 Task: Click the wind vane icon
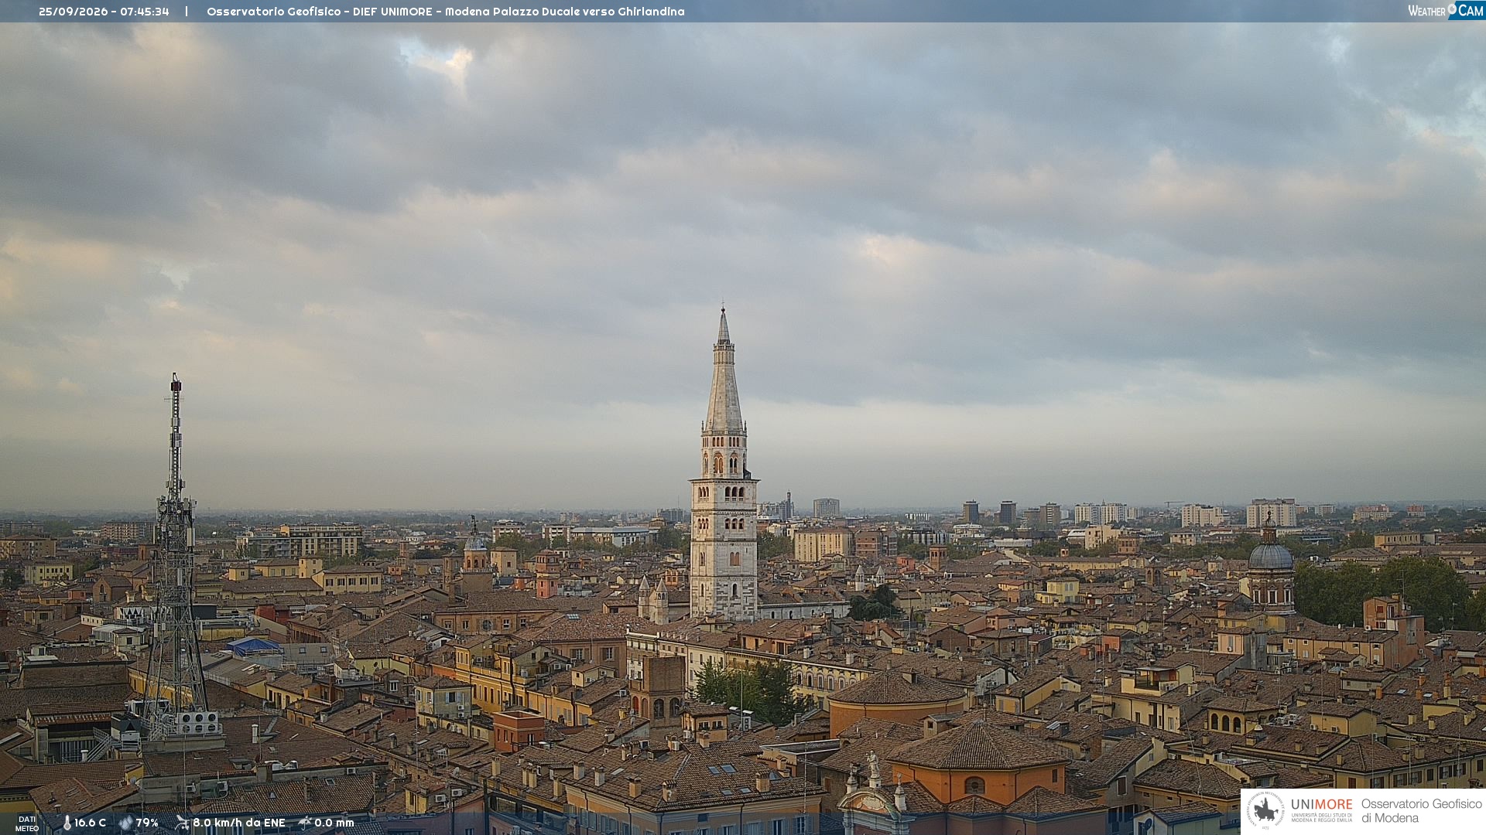[x=182, y=823]
